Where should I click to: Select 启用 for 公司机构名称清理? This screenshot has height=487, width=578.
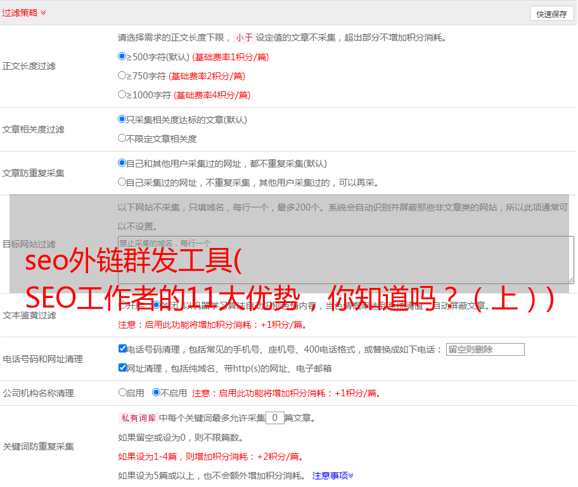[122, 393]
